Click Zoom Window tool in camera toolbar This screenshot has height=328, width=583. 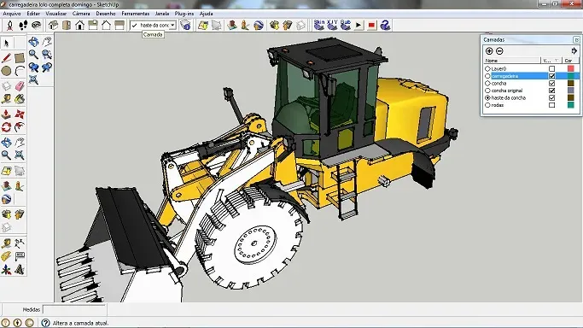point(47,55)
